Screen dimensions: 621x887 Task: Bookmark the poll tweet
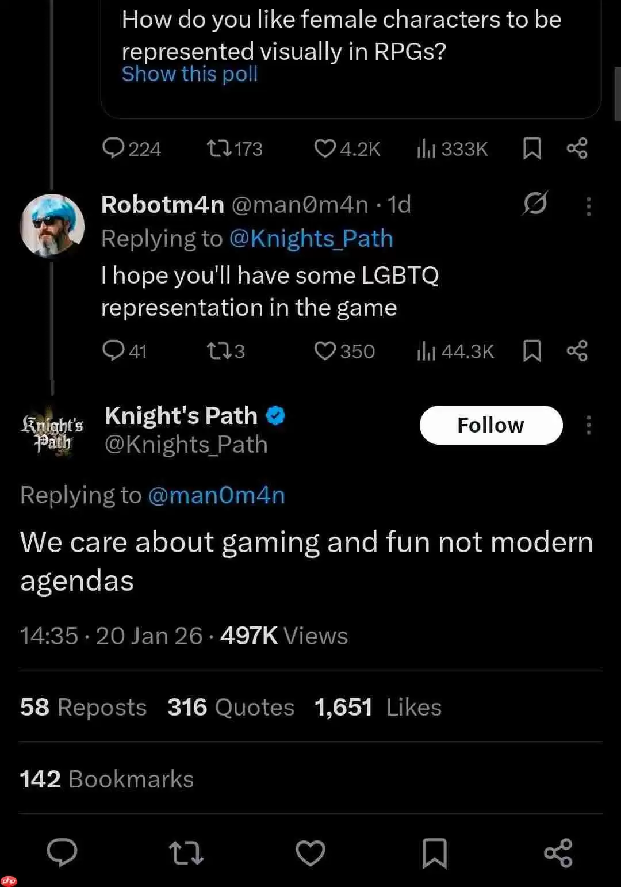532,148
